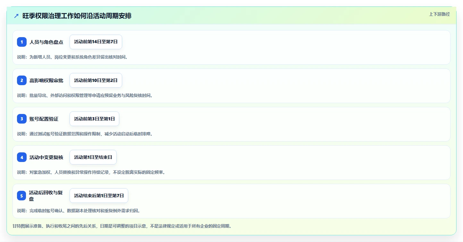
Task: Click the 活动结束后第1日至第7日 date pill
Action: pyautogui.click(x=99, y=196)
